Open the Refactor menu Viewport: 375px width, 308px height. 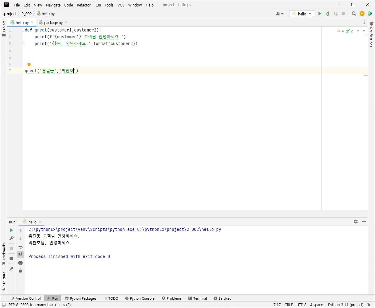coord(84,5)
